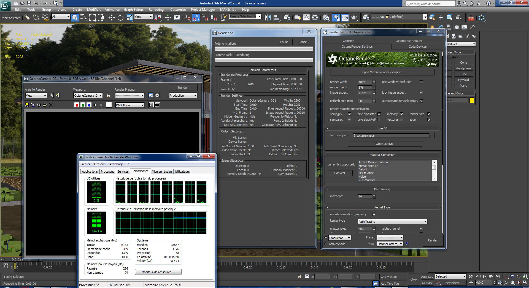Click the Select and Link tool
The width and height of the screenshot is (529, 288).
point(27,18)
